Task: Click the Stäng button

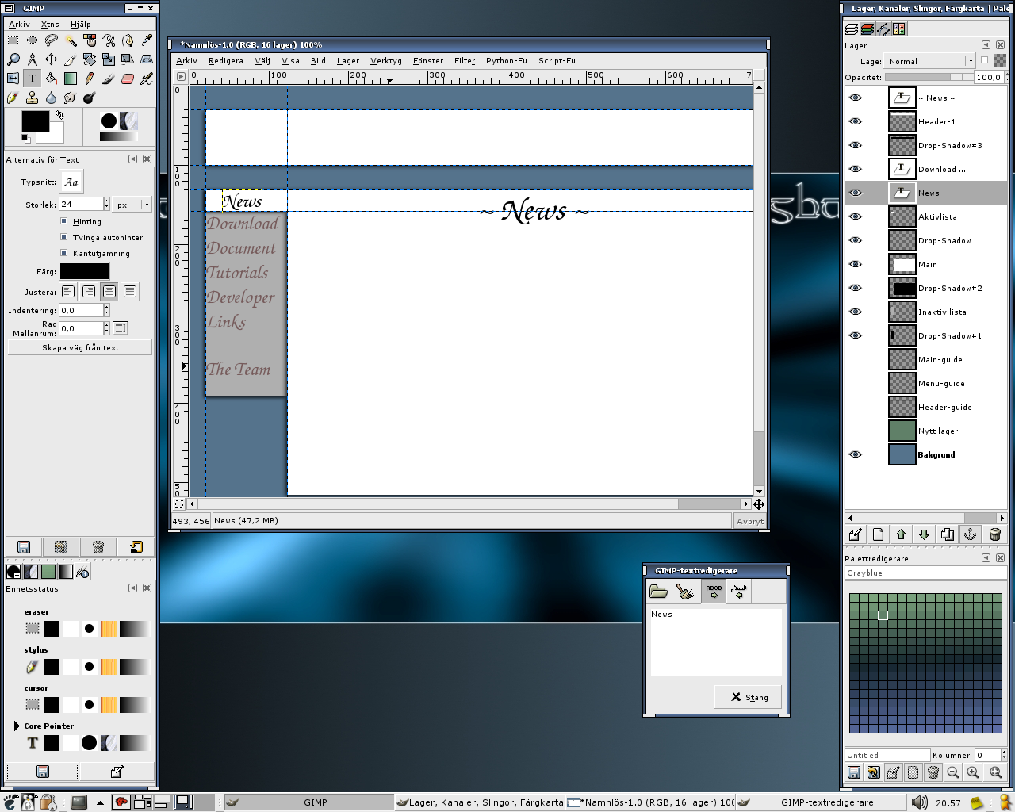Action: click(x=749, y=698)
